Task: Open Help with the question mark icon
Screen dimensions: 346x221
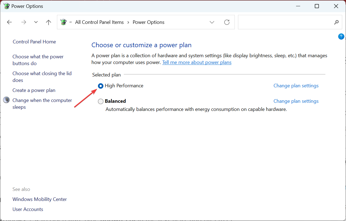Action: click(341, 37)
